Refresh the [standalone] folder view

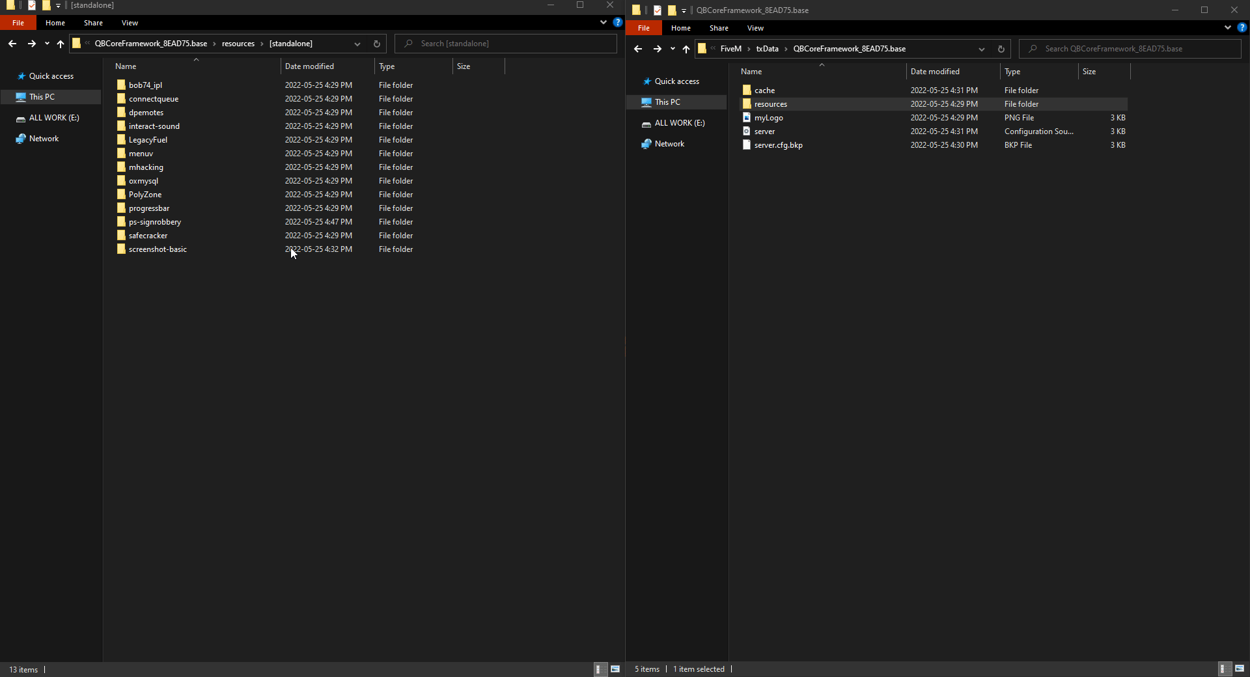coord(376,44)
